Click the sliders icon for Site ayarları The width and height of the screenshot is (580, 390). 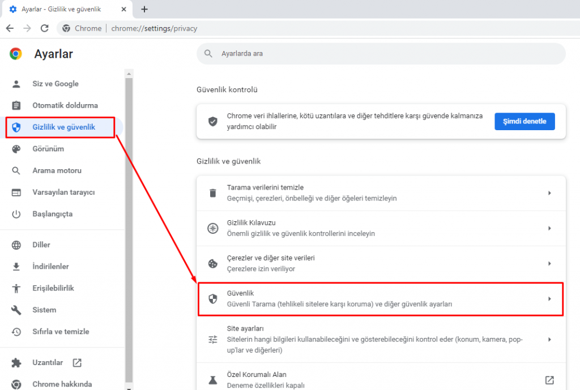[x=213, y=340]
